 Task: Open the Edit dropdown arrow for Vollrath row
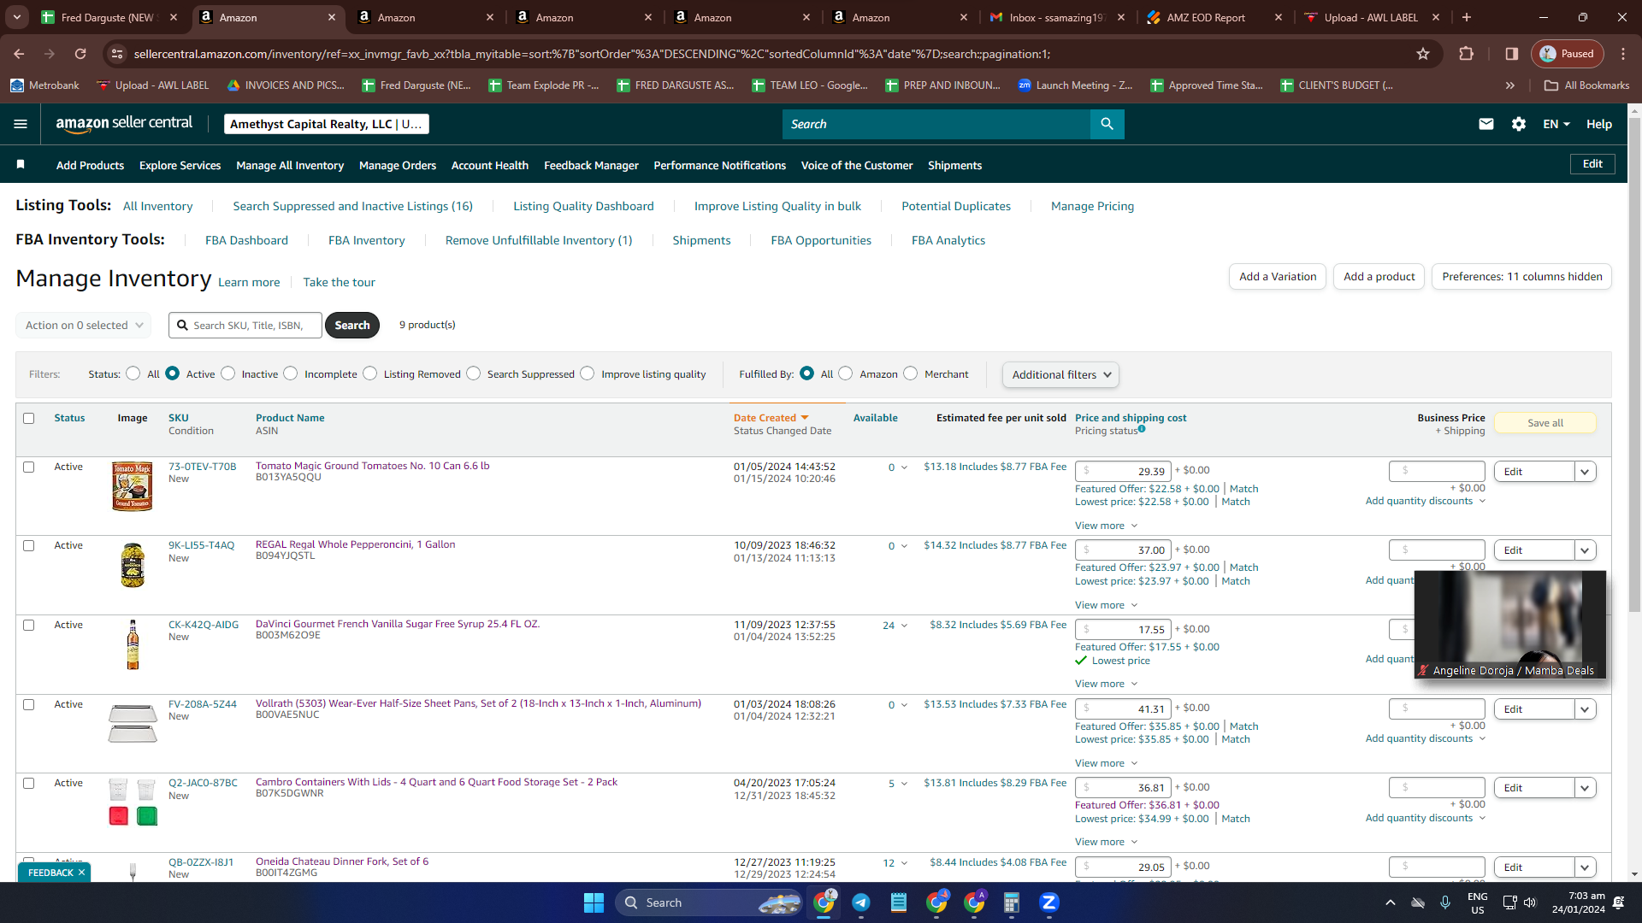tap(1586, 709)
